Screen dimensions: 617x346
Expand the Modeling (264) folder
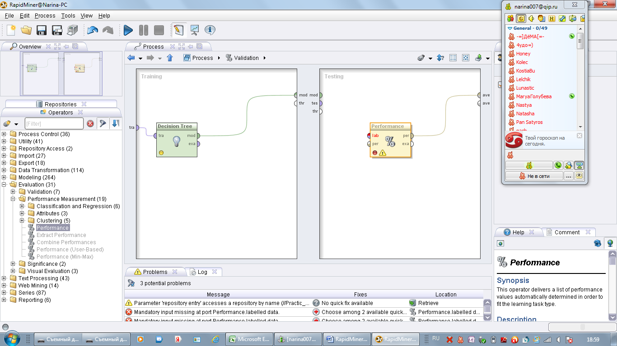[x=4, y=178]
